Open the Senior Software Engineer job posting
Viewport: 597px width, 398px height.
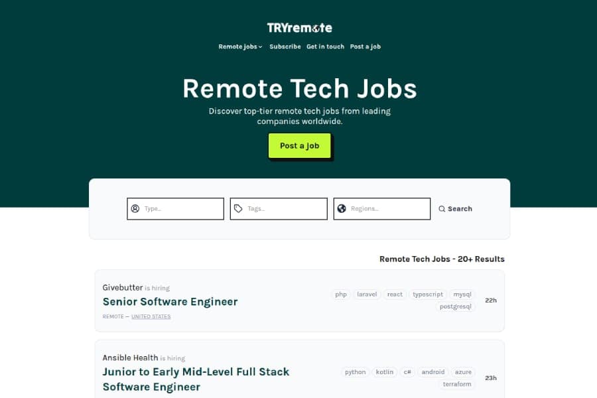tap(170, 301)
